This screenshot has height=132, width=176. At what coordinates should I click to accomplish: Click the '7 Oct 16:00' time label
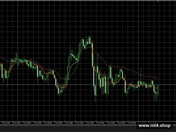pyautogui.click(x=100, y=123)
